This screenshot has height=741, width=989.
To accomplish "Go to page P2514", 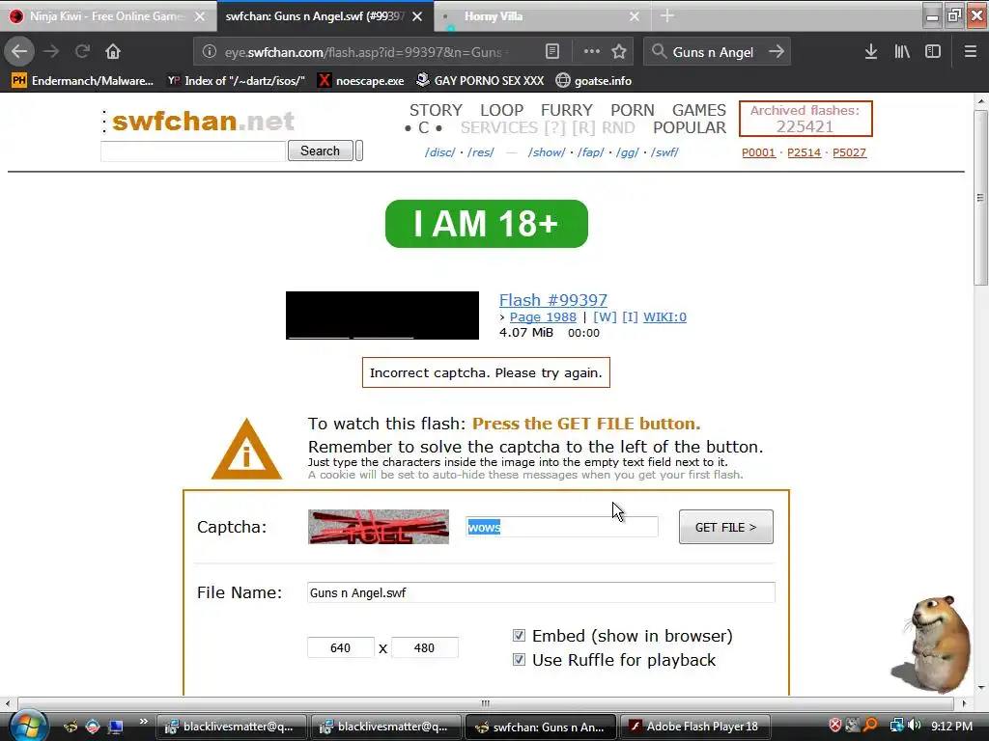I will (805, 152).
